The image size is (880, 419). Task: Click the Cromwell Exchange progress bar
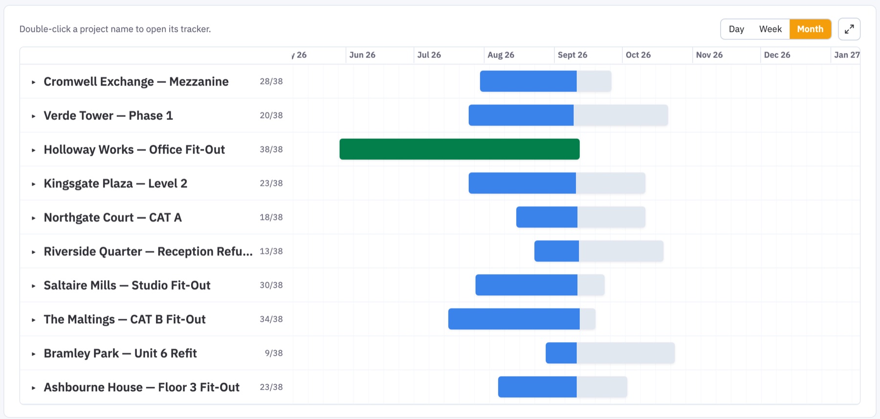coord(546,81)
